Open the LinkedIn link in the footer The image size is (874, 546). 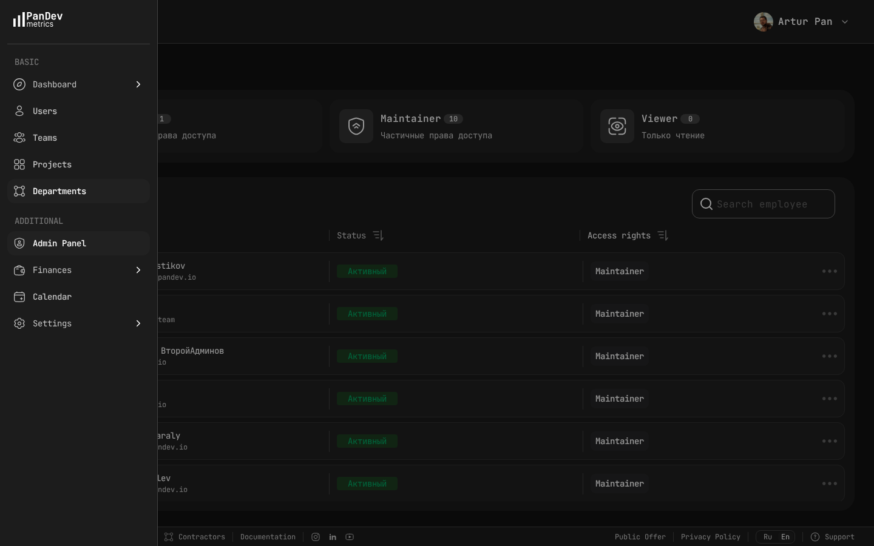(333, 537)
